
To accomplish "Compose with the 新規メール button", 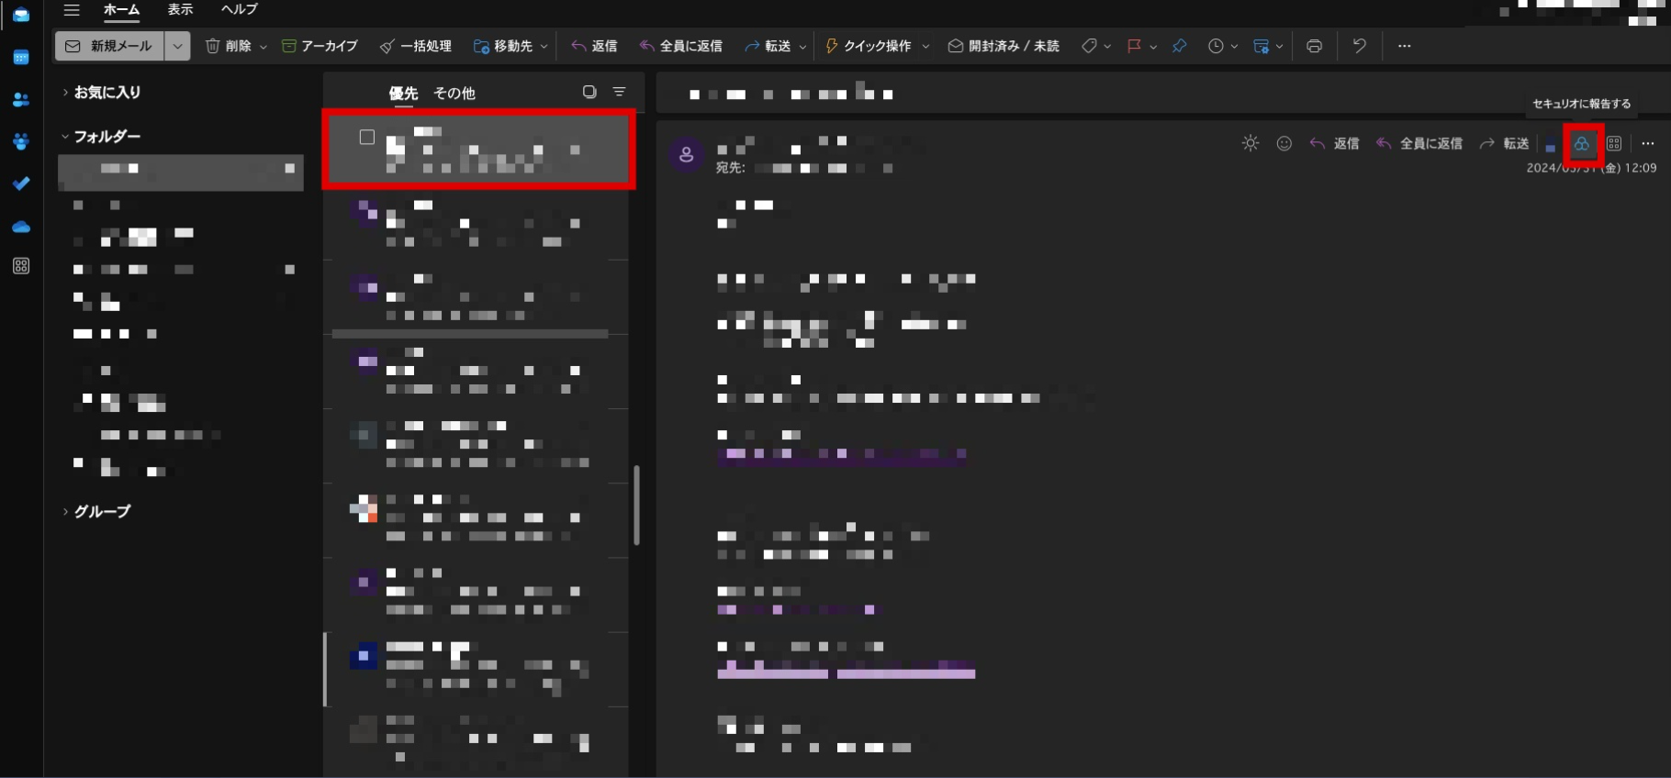I will [109, 46].
